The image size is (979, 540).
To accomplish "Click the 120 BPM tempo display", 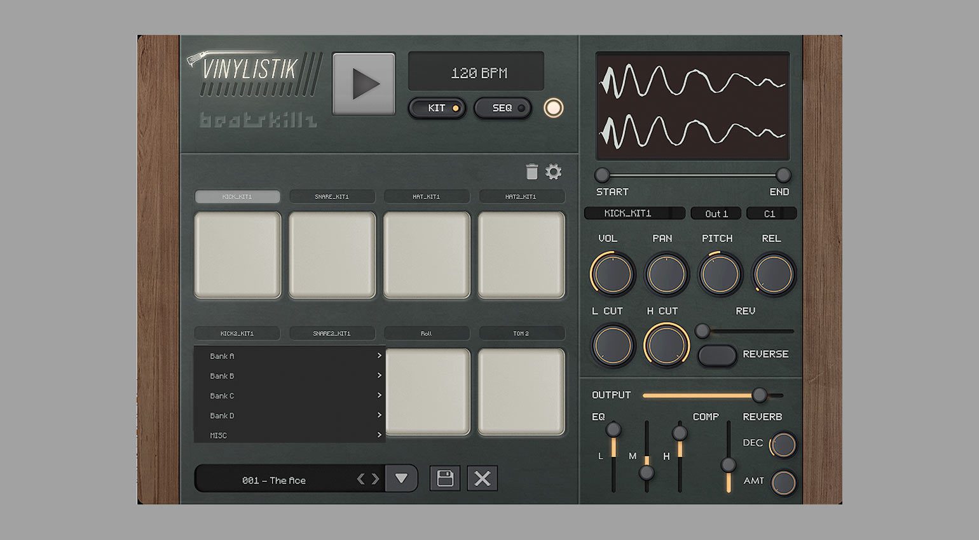I will (476, 71).
